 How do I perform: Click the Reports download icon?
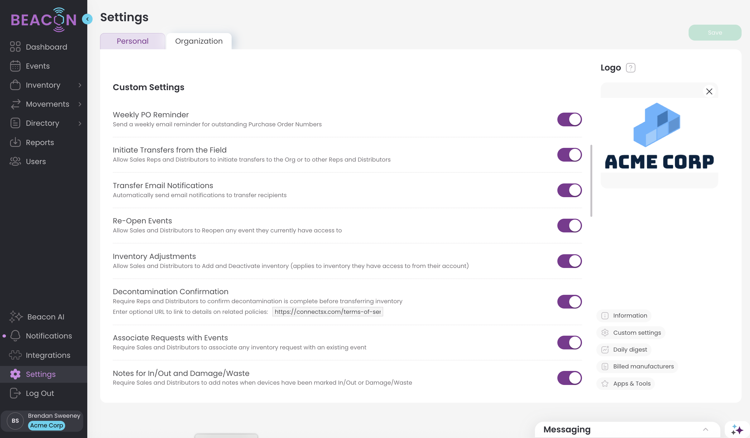[15, 143]
